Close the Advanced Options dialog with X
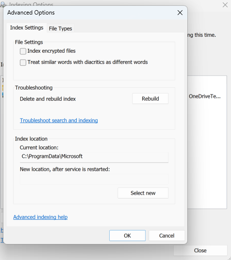The width and height of the screenshot is (231, 260). tap(180, 13)
